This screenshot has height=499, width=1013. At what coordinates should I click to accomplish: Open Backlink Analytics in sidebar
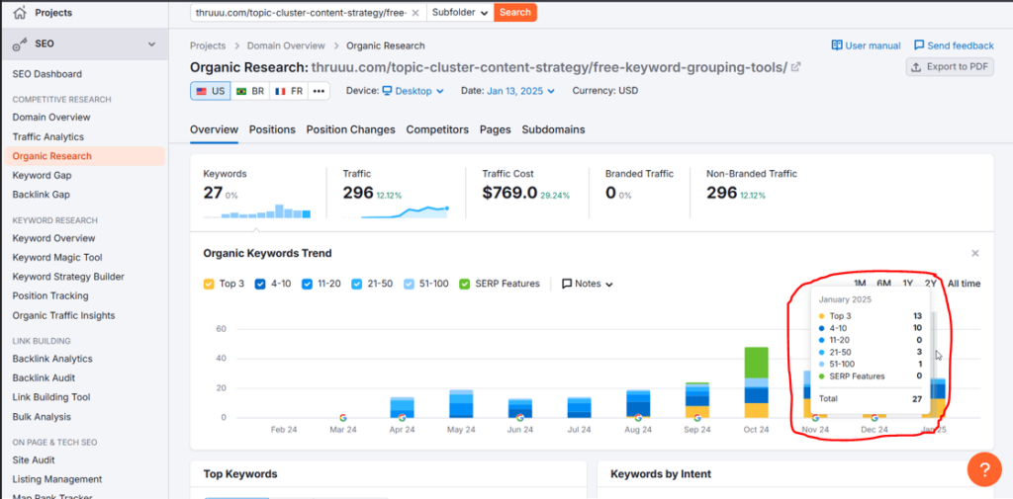pos(52,359)
